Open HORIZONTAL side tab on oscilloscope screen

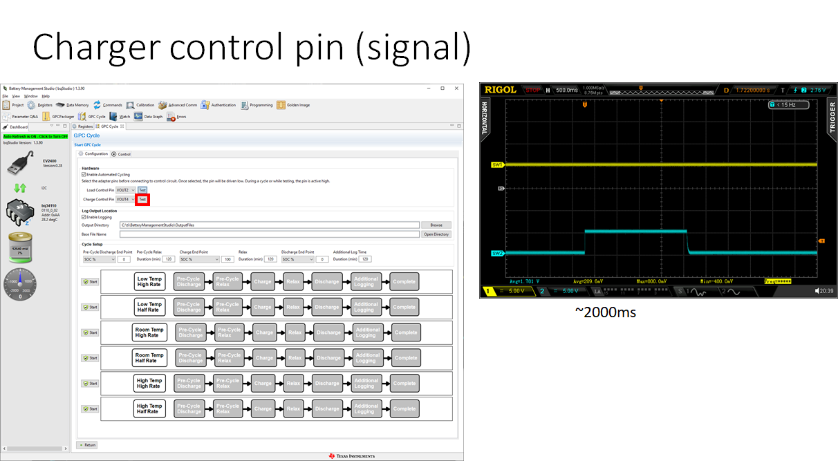click(484, 118)
